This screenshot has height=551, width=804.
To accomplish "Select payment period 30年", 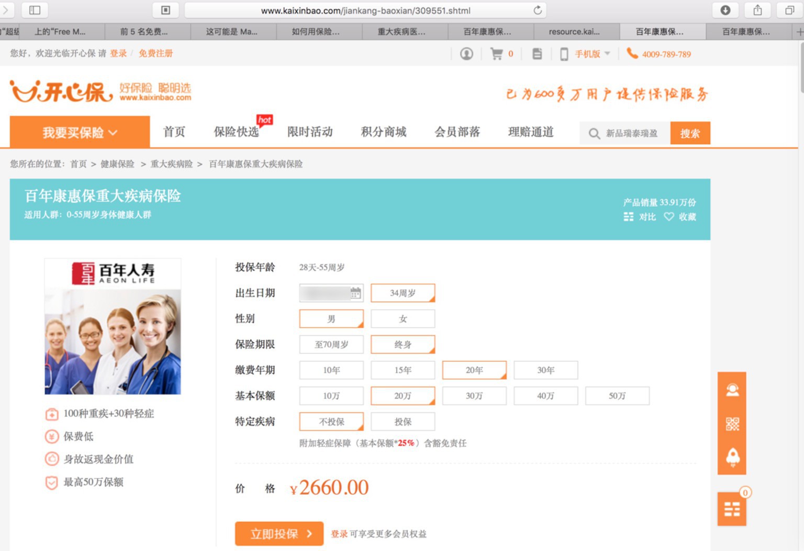I will 546,370.
